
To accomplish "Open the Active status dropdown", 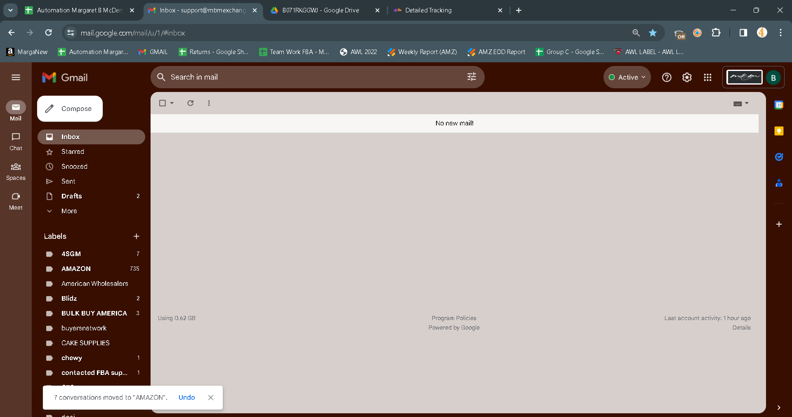I will (627, 77).
